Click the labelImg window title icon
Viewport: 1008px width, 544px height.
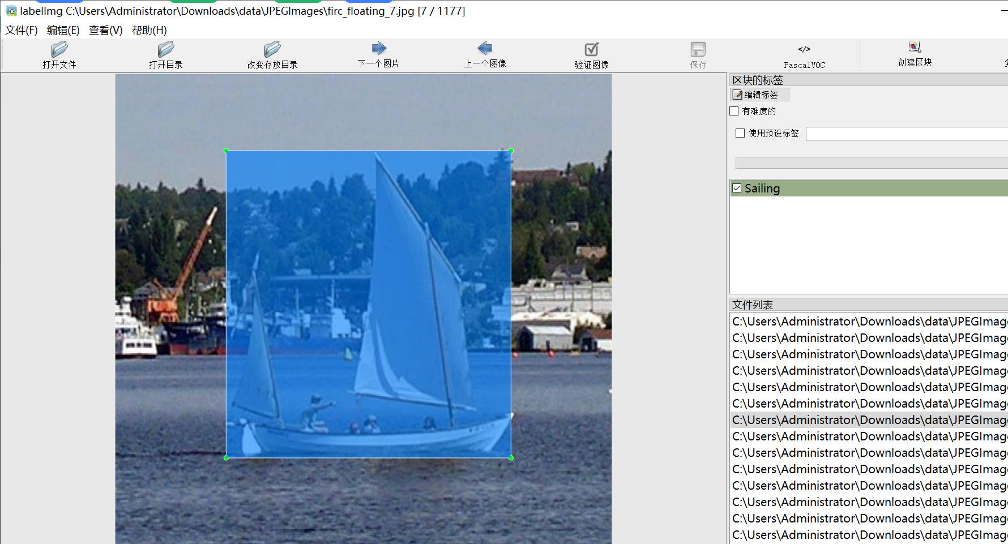click(11, 11)
